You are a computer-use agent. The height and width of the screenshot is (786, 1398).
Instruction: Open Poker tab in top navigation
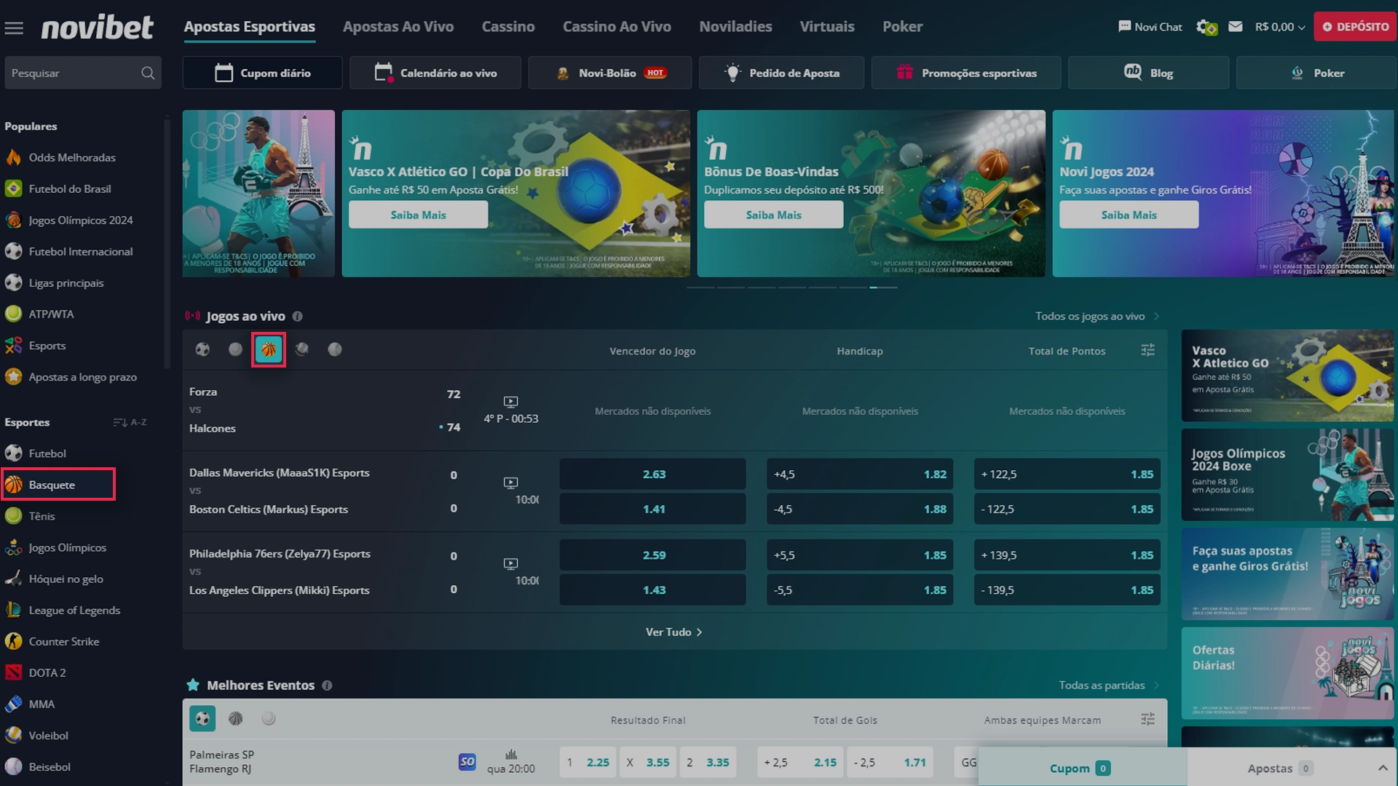pos(902,27)
